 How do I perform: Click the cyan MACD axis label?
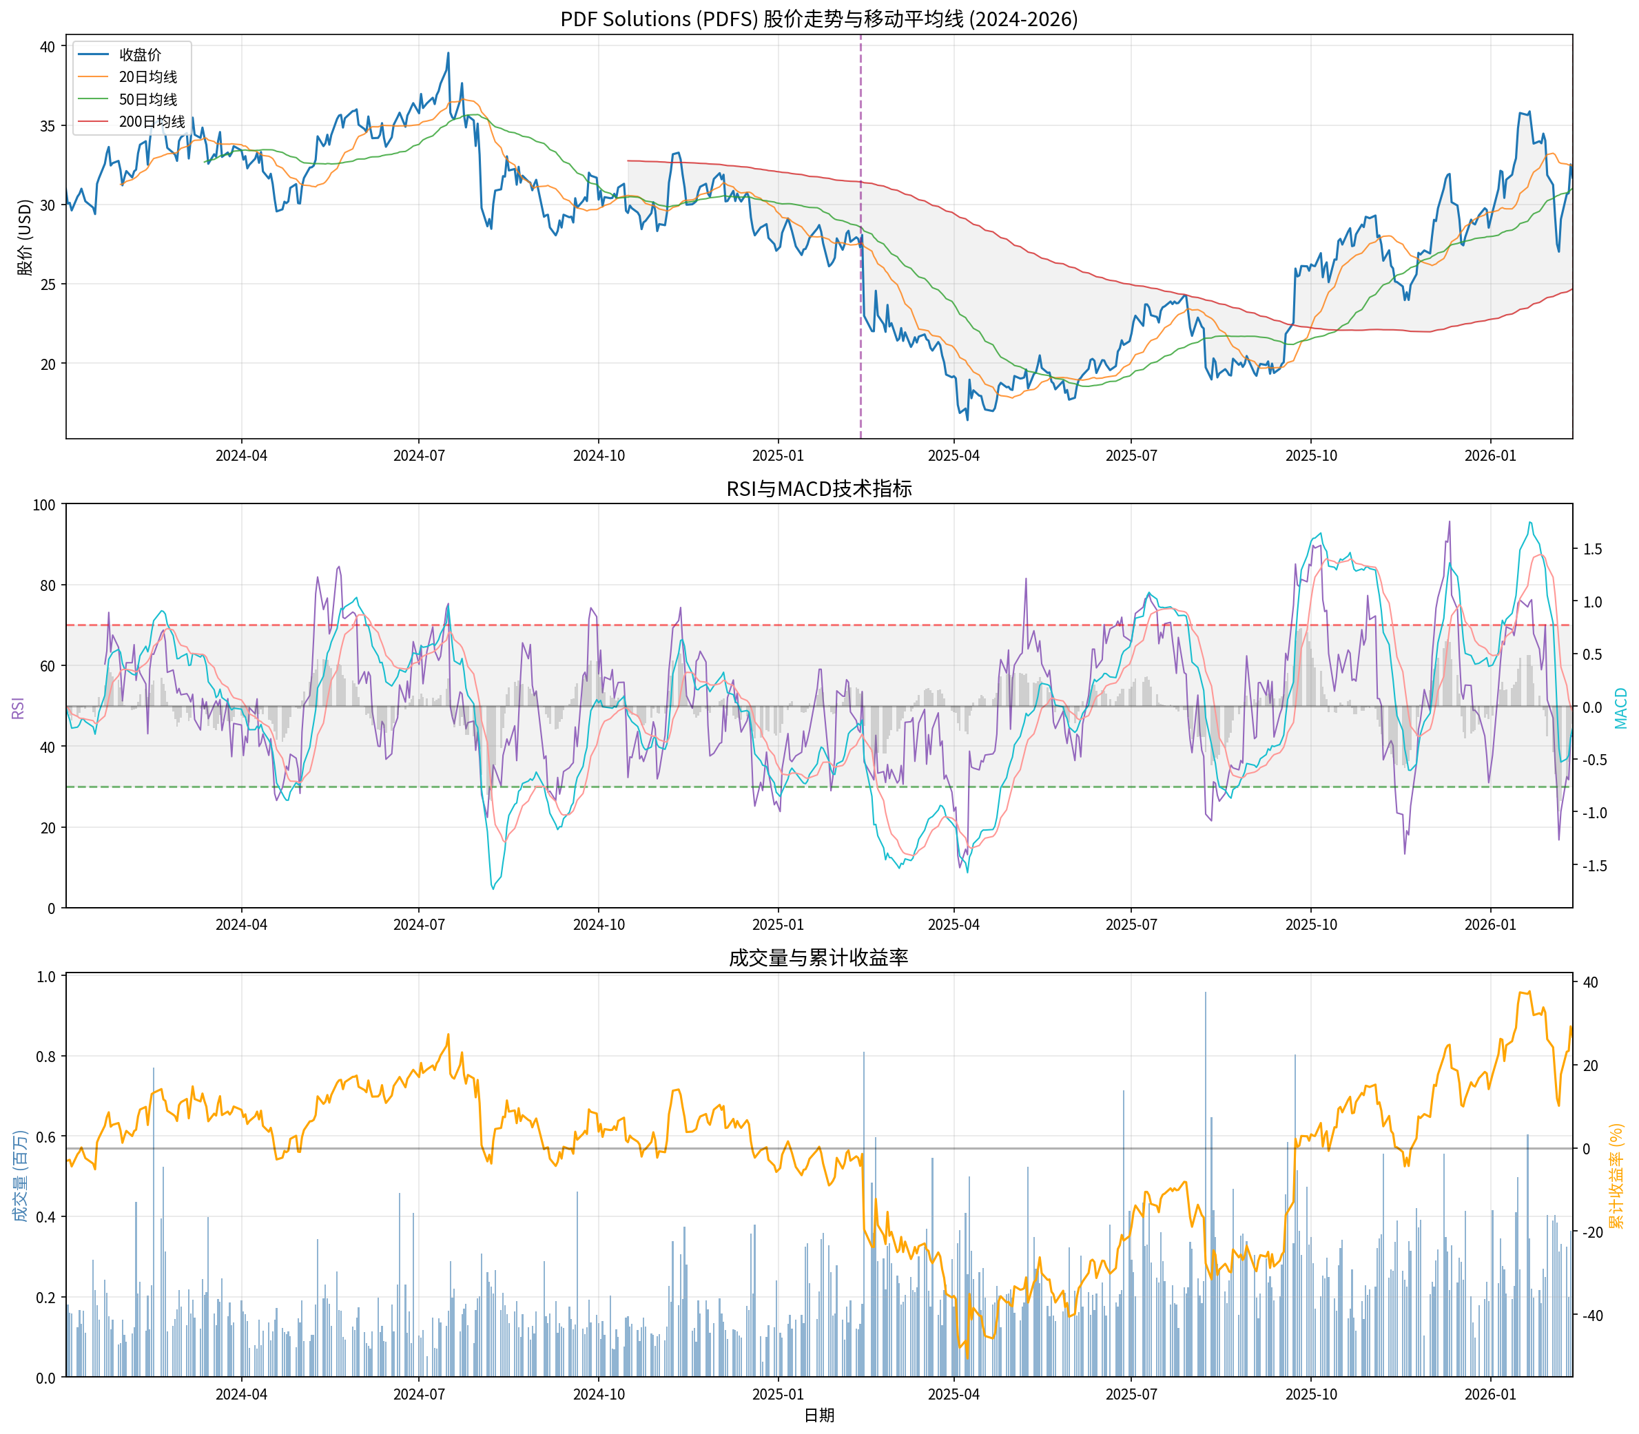click(1620, 707)
